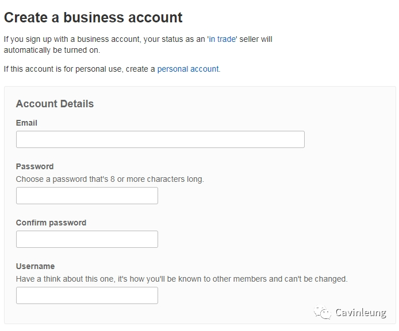Click the WeChat logo watermark icon
The width and height of the screenshot is (399, 331).
323,312
